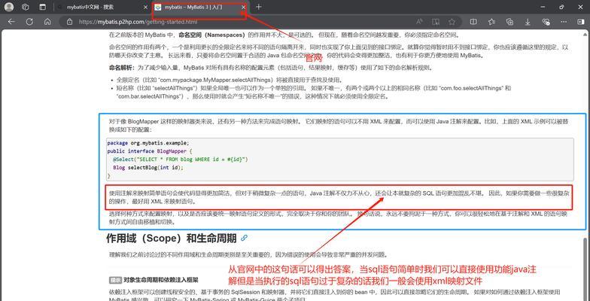Focus the address bar URL

pos(138,22)
